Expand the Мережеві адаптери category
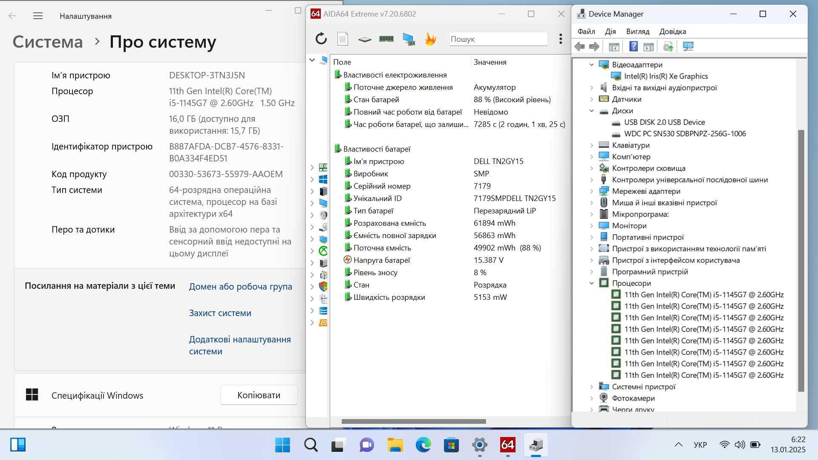 591,191
